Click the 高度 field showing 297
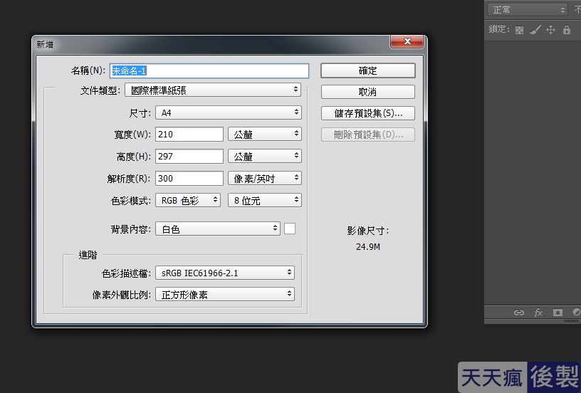 point(189,157)
